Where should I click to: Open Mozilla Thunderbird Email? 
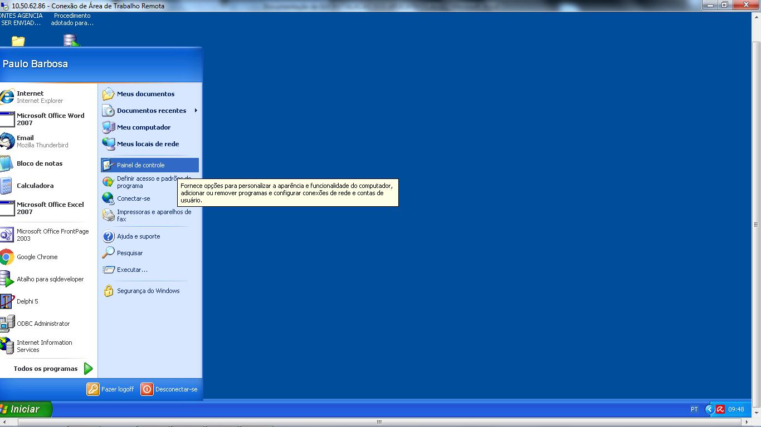[x=48, y=141]
